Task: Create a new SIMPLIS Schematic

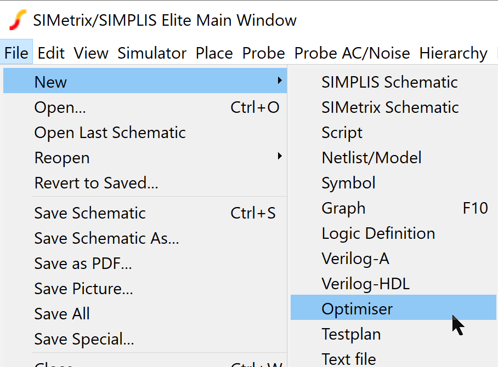Action: pyautogui.click(x=389, y=82)
